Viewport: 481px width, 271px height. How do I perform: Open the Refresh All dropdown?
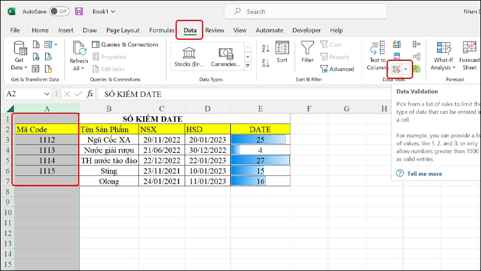[79, 69]
